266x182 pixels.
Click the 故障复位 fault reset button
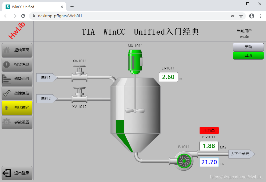[17, 93]
